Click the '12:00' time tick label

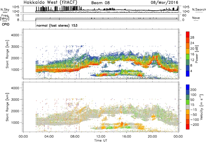coord(101,137)
